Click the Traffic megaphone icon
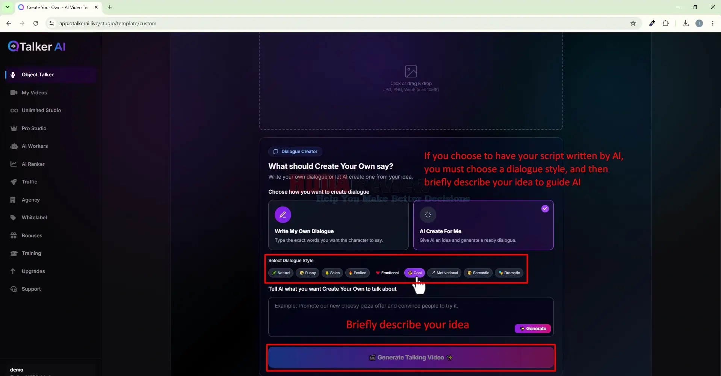The image size is (721, 376). point(14,182)
